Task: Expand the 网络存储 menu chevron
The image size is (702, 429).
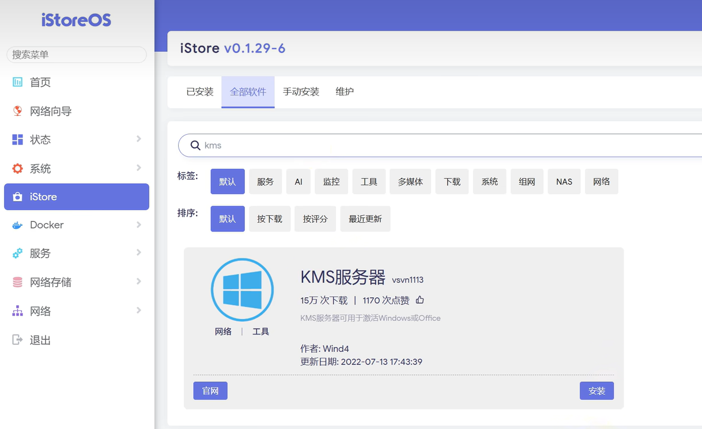Action: pos(139,282)
